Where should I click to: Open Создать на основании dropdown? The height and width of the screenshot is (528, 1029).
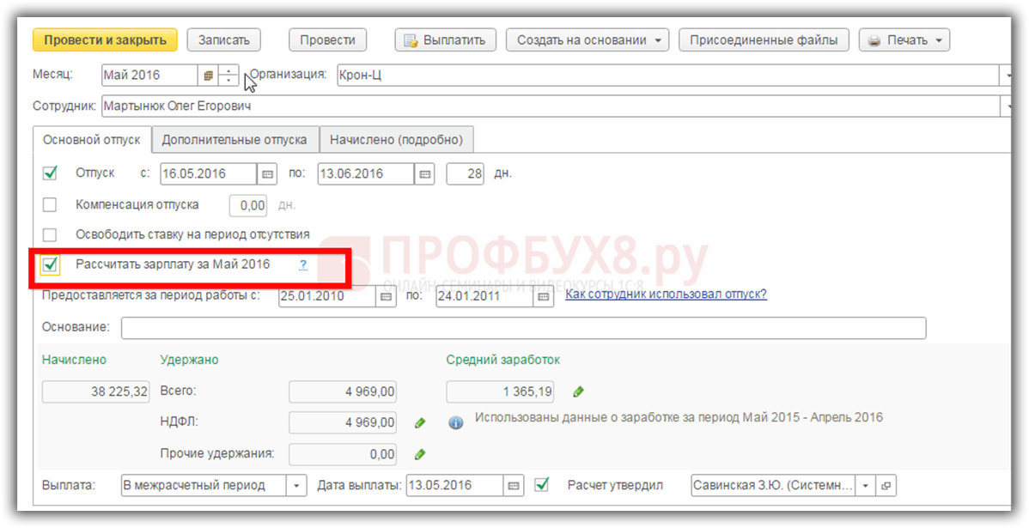tap(588, 40)
